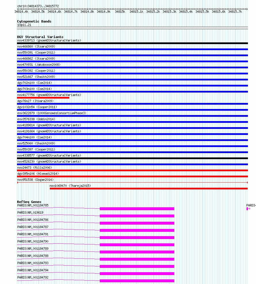Click the 34814.4k ruler tick label
Image resolution: width=256 pixels, height=284 pixels.
[x=21, y=12]
